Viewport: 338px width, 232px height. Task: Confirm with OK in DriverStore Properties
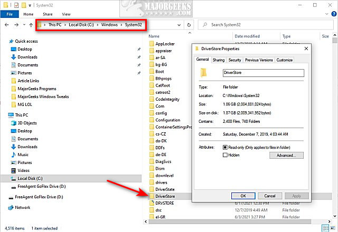[243, 196]
